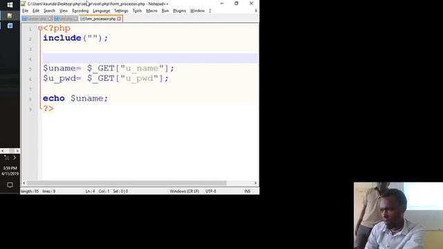
Task: Open the View menu
Action: (x=64, y=11)
